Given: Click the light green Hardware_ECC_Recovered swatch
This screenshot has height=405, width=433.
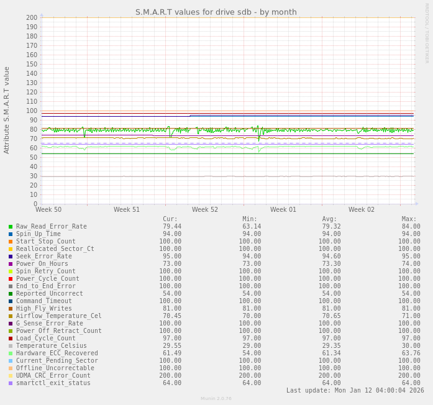Looking at the screenshot, I should pyautogui.click(x=11, y=353).
